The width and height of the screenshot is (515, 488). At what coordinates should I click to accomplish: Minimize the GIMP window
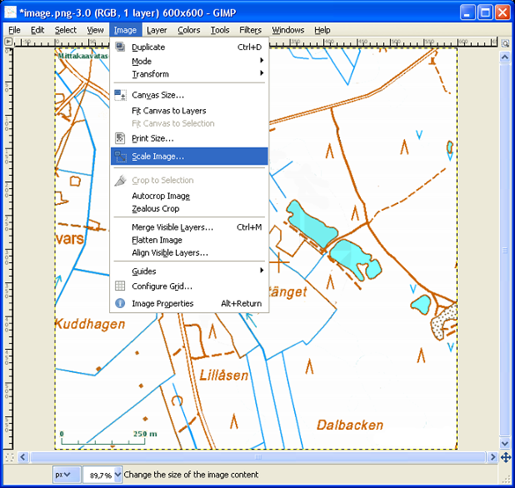[467, 13]
